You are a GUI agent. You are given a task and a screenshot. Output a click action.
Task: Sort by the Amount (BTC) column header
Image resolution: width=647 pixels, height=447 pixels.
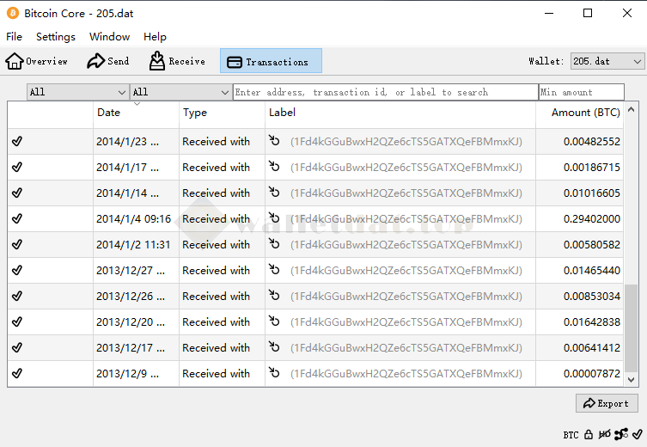[585, 113]
